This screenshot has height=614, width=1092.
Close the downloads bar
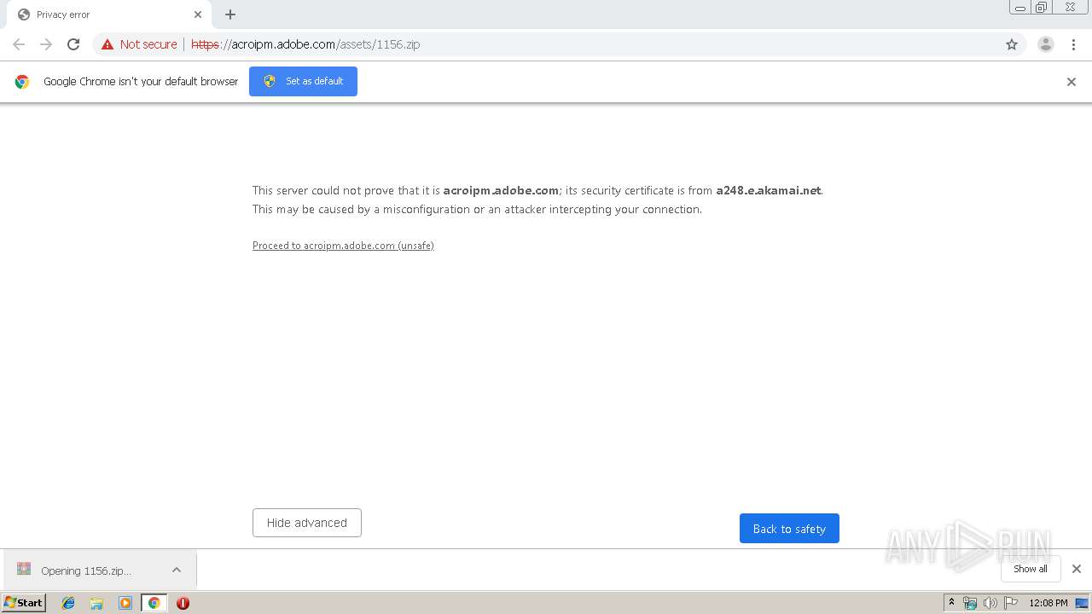click(x=1077, y=569)
